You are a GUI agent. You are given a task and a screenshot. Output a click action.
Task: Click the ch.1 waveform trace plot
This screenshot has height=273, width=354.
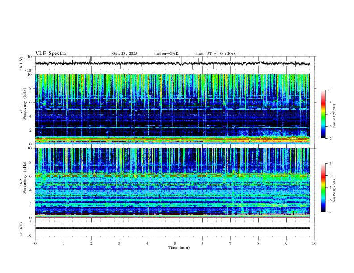coord(172,63)
